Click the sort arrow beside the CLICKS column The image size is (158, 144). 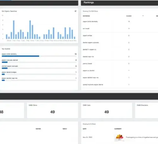click(x=143, y=16)
